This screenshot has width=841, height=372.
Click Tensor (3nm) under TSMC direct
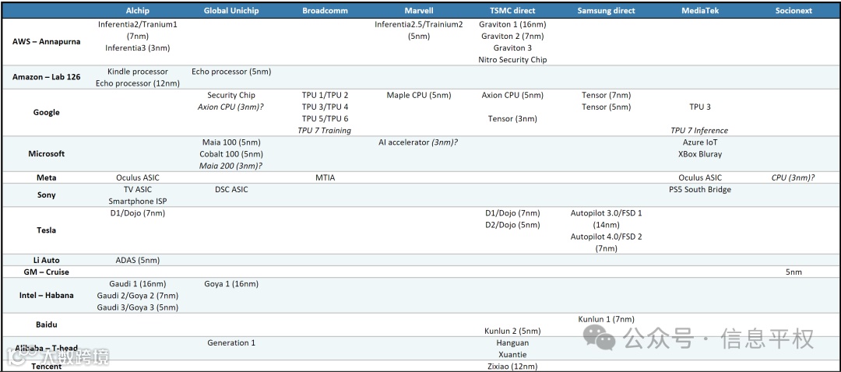click(x=512, y=118)
